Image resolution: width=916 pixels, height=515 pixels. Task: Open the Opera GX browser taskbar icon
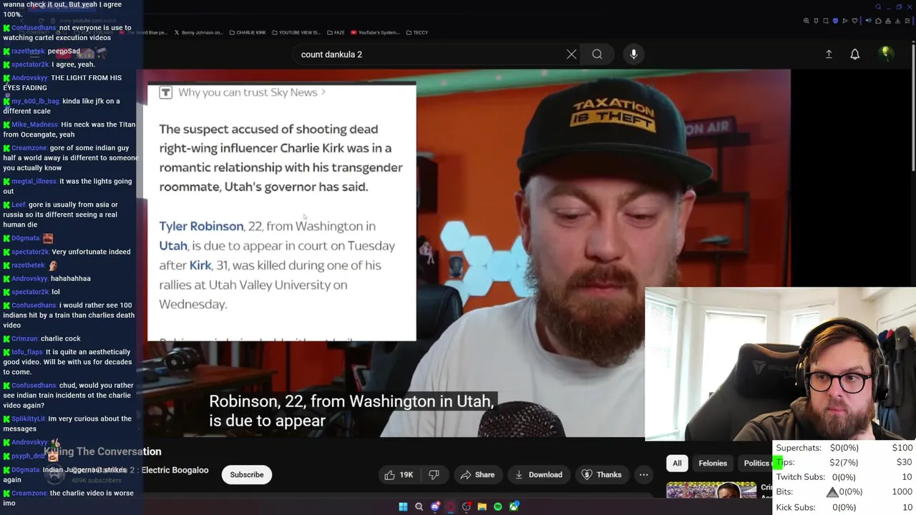click(x=450, y=506)
